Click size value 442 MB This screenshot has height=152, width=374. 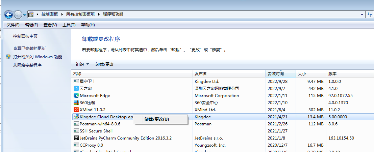coord(316,89)
